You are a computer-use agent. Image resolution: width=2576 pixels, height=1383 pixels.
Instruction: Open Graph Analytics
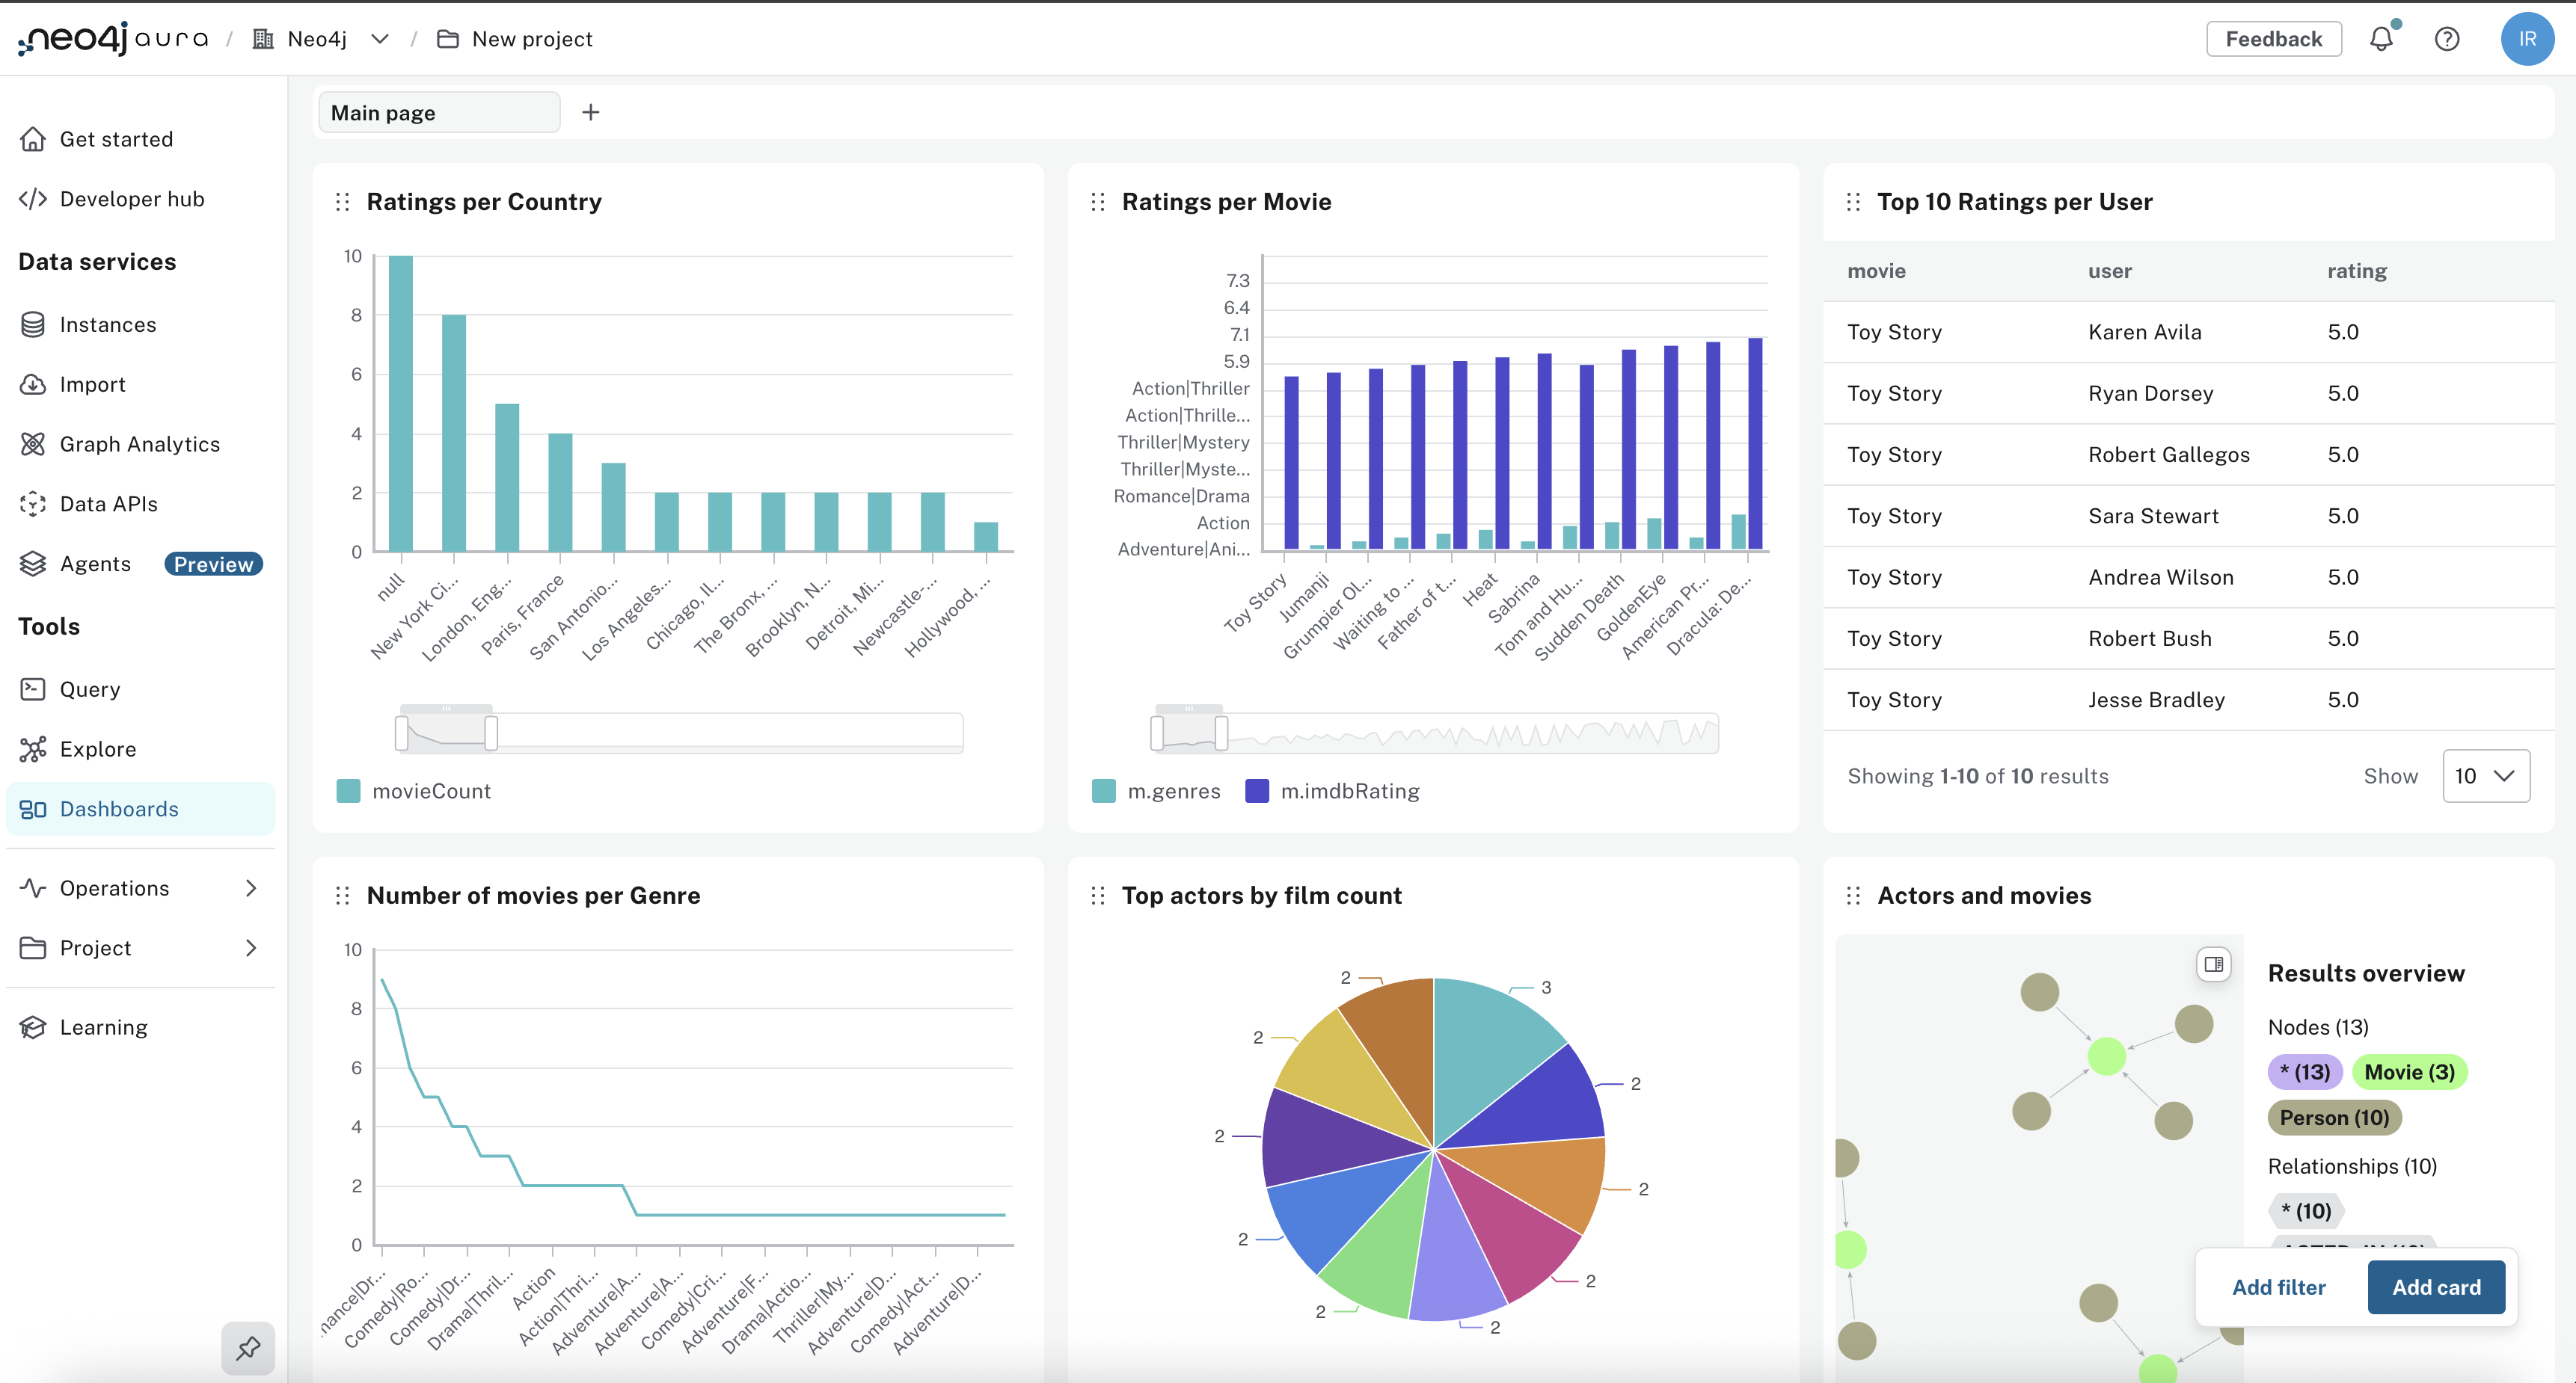[140, 443]
